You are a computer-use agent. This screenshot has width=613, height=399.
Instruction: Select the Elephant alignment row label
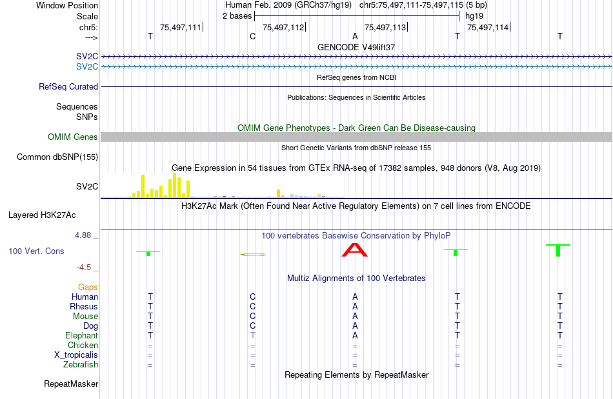click(x=81, y=335)
